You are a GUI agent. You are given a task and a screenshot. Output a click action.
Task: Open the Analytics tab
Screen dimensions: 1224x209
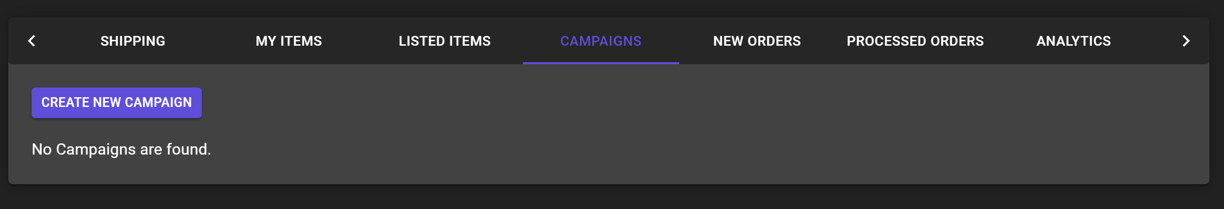1073,41
